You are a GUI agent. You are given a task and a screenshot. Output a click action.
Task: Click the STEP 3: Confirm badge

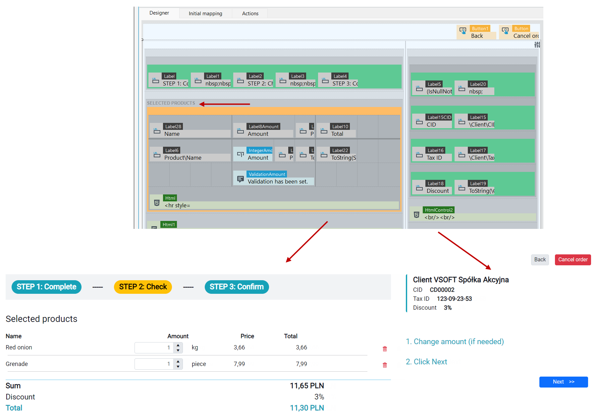coord(237,287)
